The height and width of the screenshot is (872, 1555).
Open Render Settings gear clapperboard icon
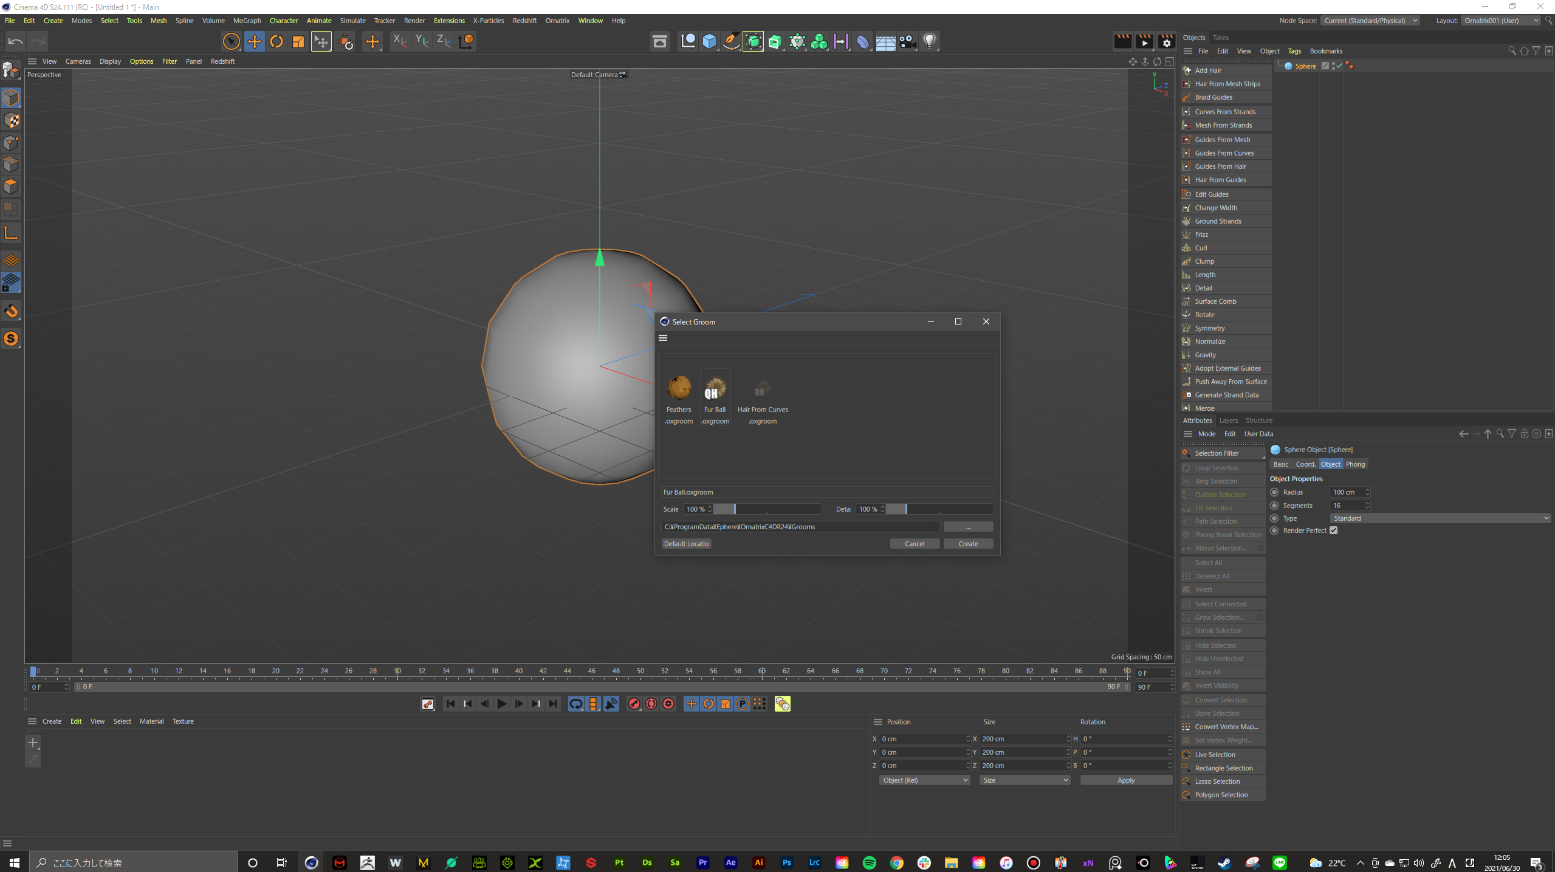pyautogui.click(x=1166, y=41)
